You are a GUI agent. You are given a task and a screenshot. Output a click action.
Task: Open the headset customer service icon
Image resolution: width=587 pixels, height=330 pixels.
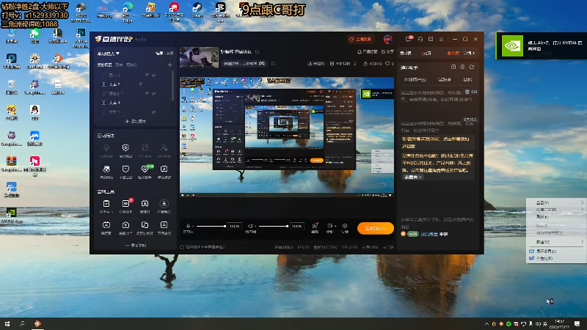(420, 39)
